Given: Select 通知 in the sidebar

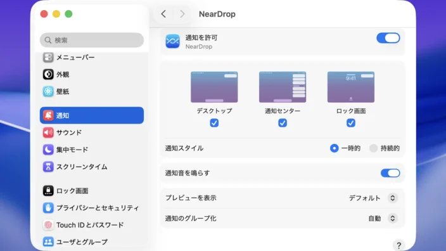Looking at the screenshot, I should [x=92, y=115].
